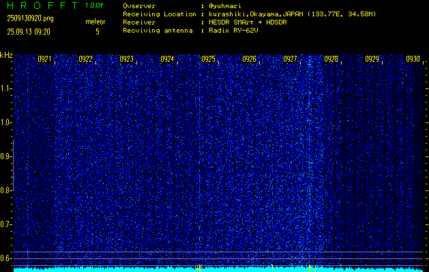Click the 0.9 frequency axis label

tap(5, 156)
